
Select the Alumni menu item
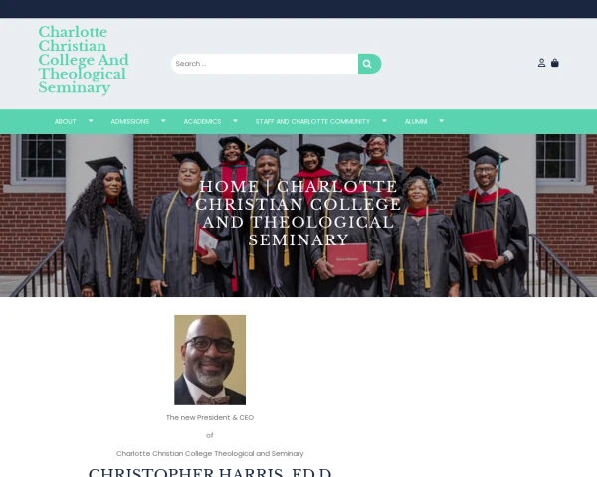coord(416,121)
